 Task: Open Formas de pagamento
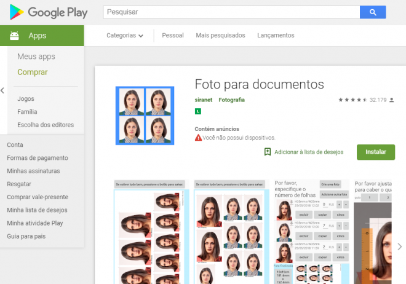coord(38,158)
